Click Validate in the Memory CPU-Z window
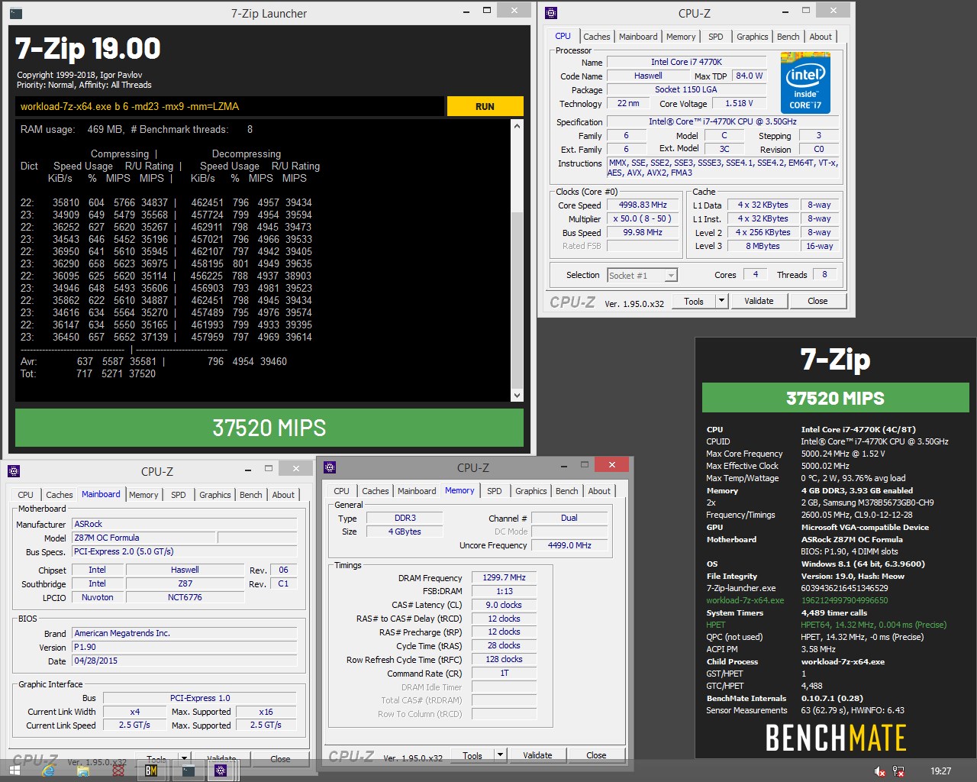Image resolution: width=977 pixels, height=782 pixels. [x=537, y=755]
